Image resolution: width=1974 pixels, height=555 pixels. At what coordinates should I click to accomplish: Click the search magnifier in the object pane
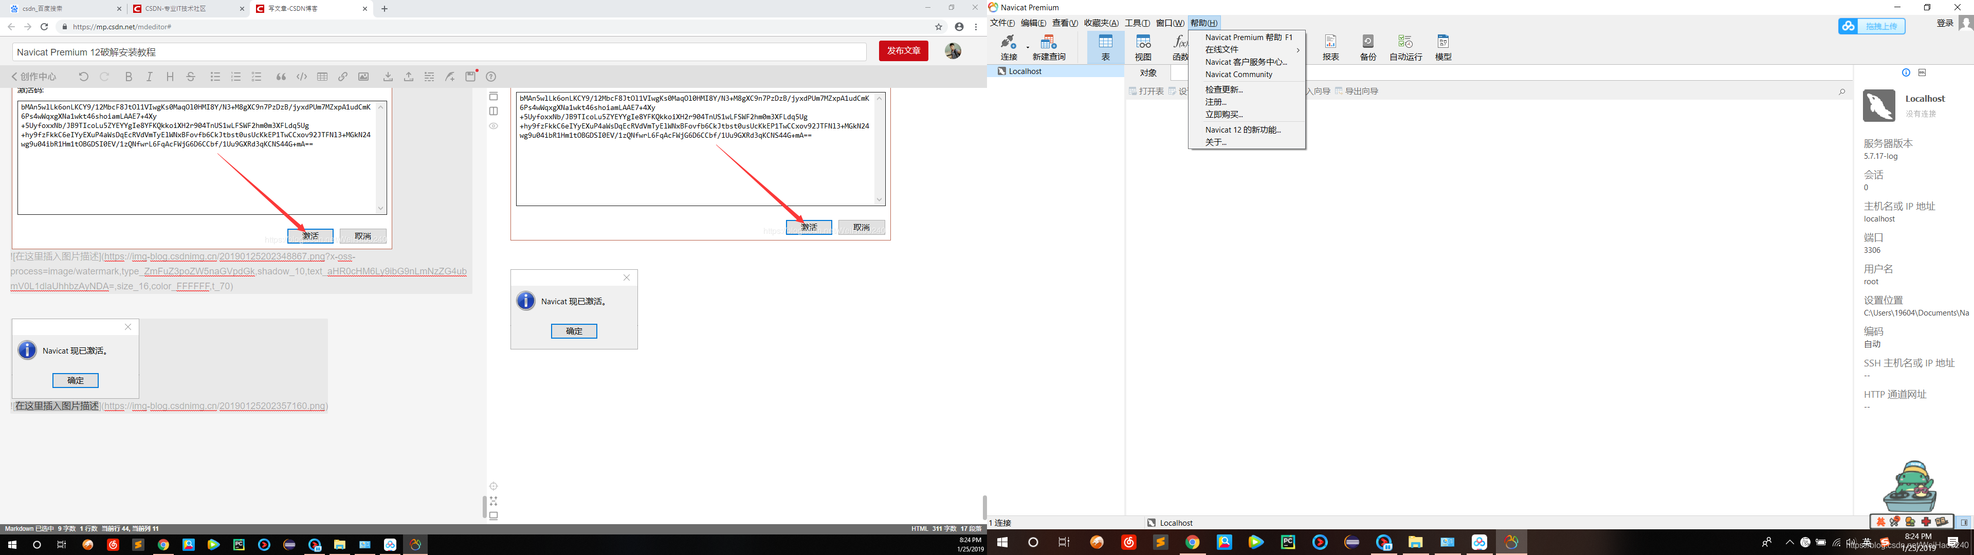click(1842, 92)
